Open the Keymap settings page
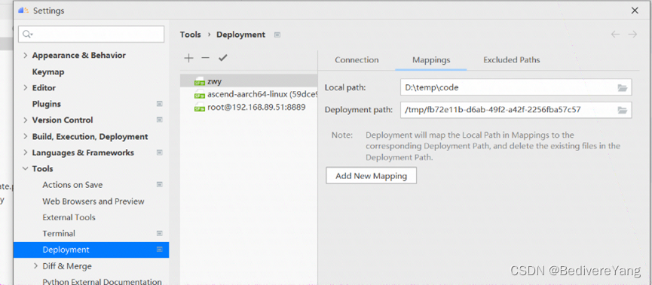 48,71
